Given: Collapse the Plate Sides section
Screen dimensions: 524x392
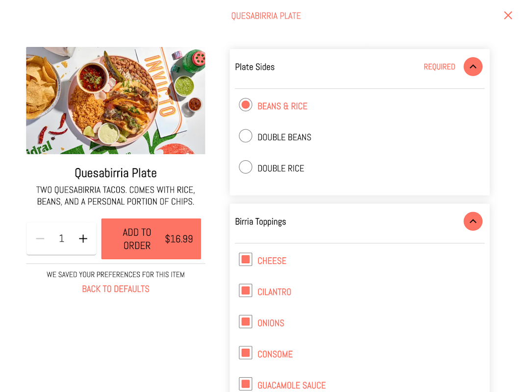Looking at the screenshot, I should pos(472,67).
